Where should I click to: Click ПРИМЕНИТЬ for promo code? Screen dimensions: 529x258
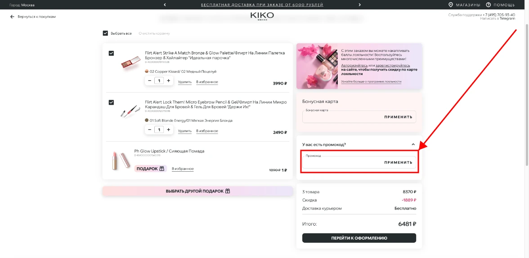[x=398, y=163]
